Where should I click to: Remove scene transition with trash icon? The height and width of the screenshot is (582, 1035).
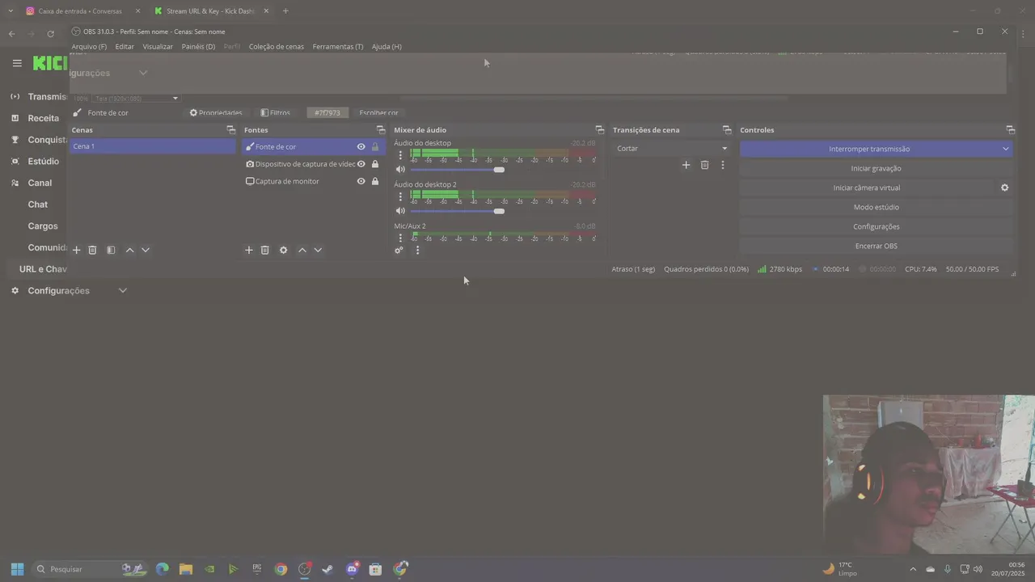[704, 165]
